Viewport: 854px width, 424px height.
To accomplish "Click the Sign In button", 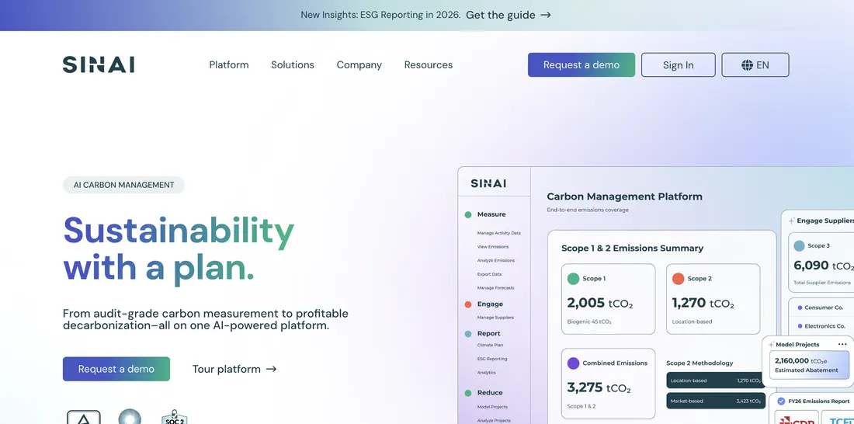I will [678, 65].
